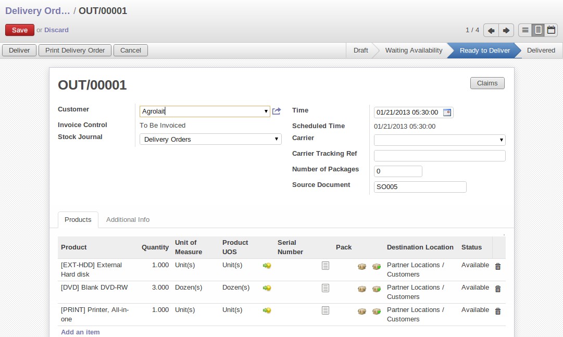Switch to list view
Screen dimensions: 563x337
click(526, 30)
